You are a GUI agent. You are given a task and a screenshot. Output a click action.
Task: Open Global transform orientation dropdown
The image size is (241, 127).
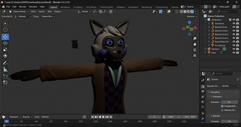(x=84, y=12)
